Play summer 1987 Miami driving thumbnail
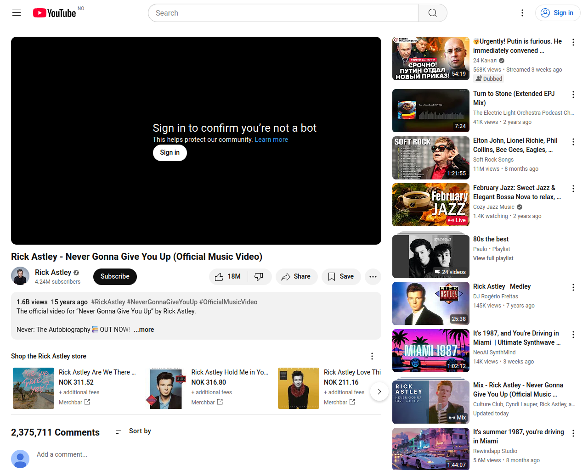 pyautogui.click(x=431, y=449)
